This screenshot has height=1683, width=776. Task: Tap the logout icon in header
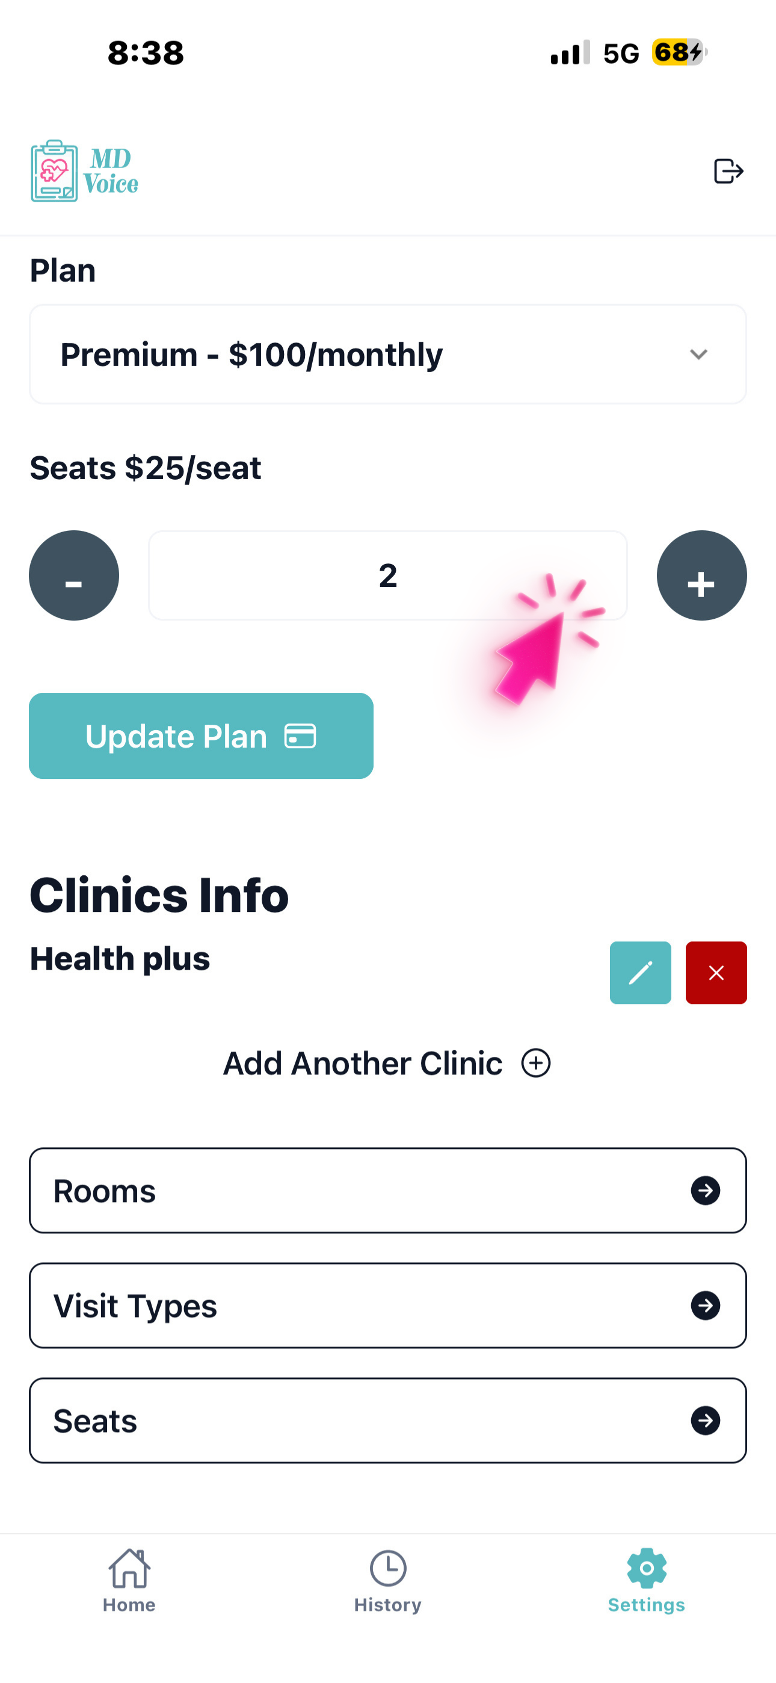(x=728, y=171)
